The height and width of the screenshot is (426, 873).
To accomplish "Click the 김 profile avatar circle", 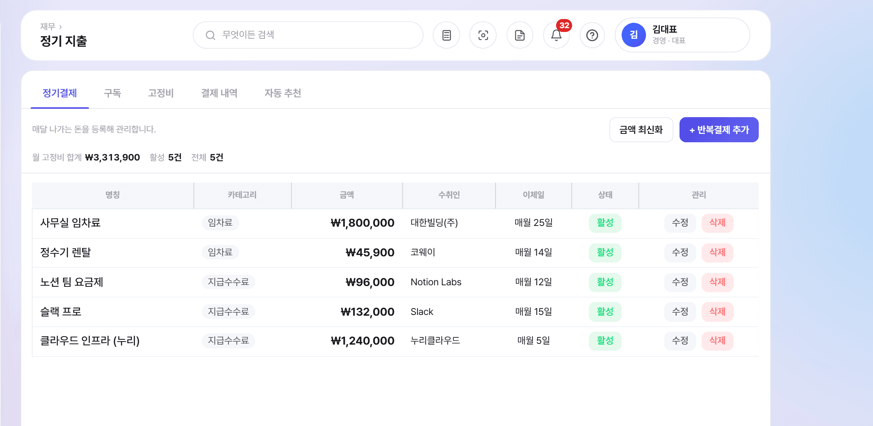I will pos(634,35).
